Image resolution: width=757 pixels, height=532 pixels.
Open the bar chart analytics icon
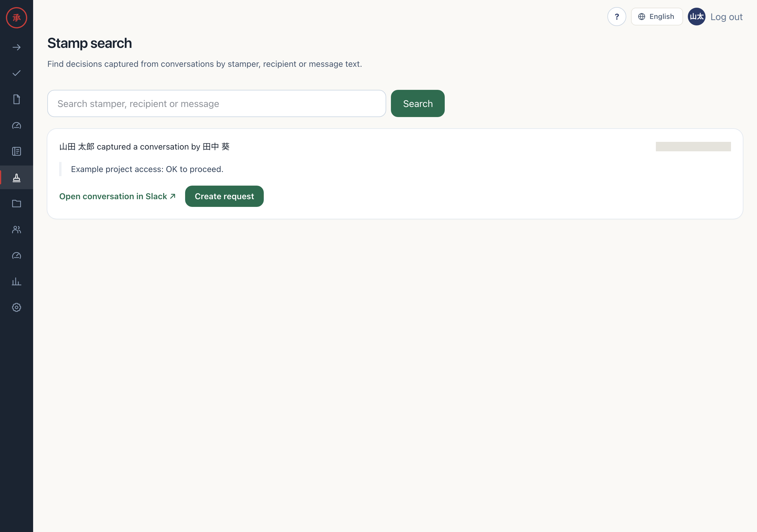tap(17, 281)
